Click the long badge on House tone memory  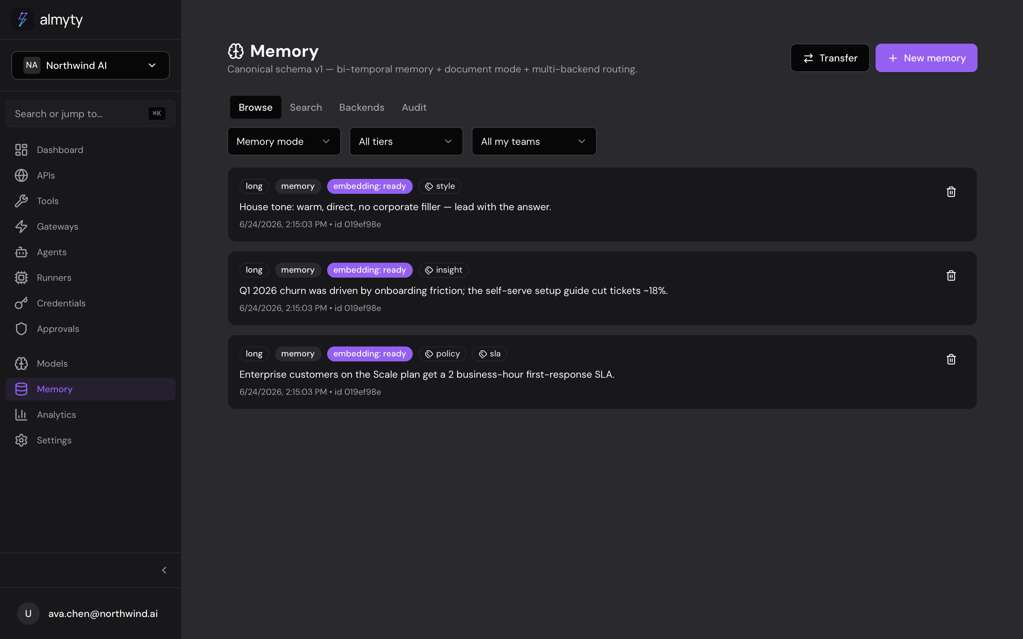254,186
